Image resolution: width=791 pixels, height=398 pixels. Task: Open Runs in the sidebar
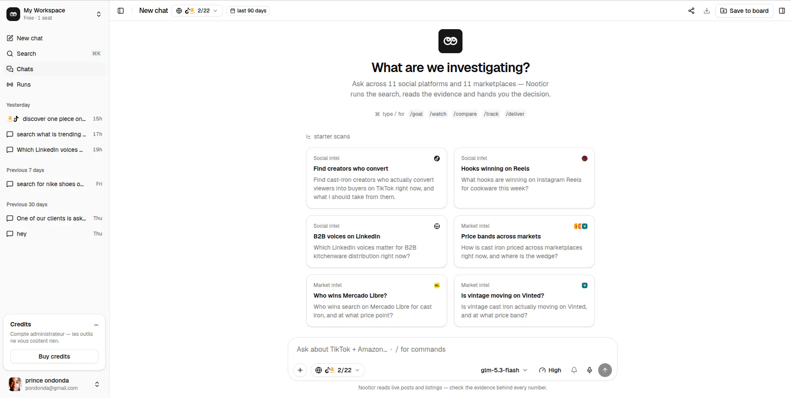click(x=55, y=84)
